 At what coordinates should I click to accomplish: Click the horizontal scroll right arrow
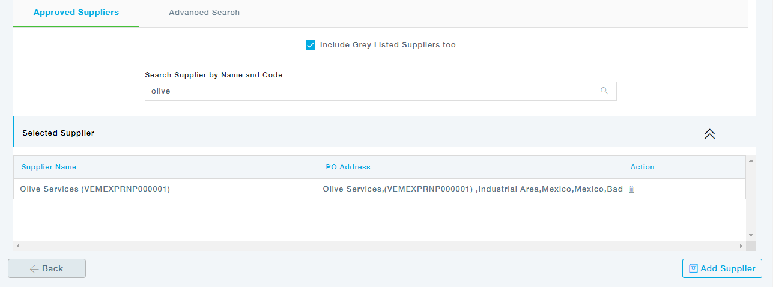tap(741, 246)
